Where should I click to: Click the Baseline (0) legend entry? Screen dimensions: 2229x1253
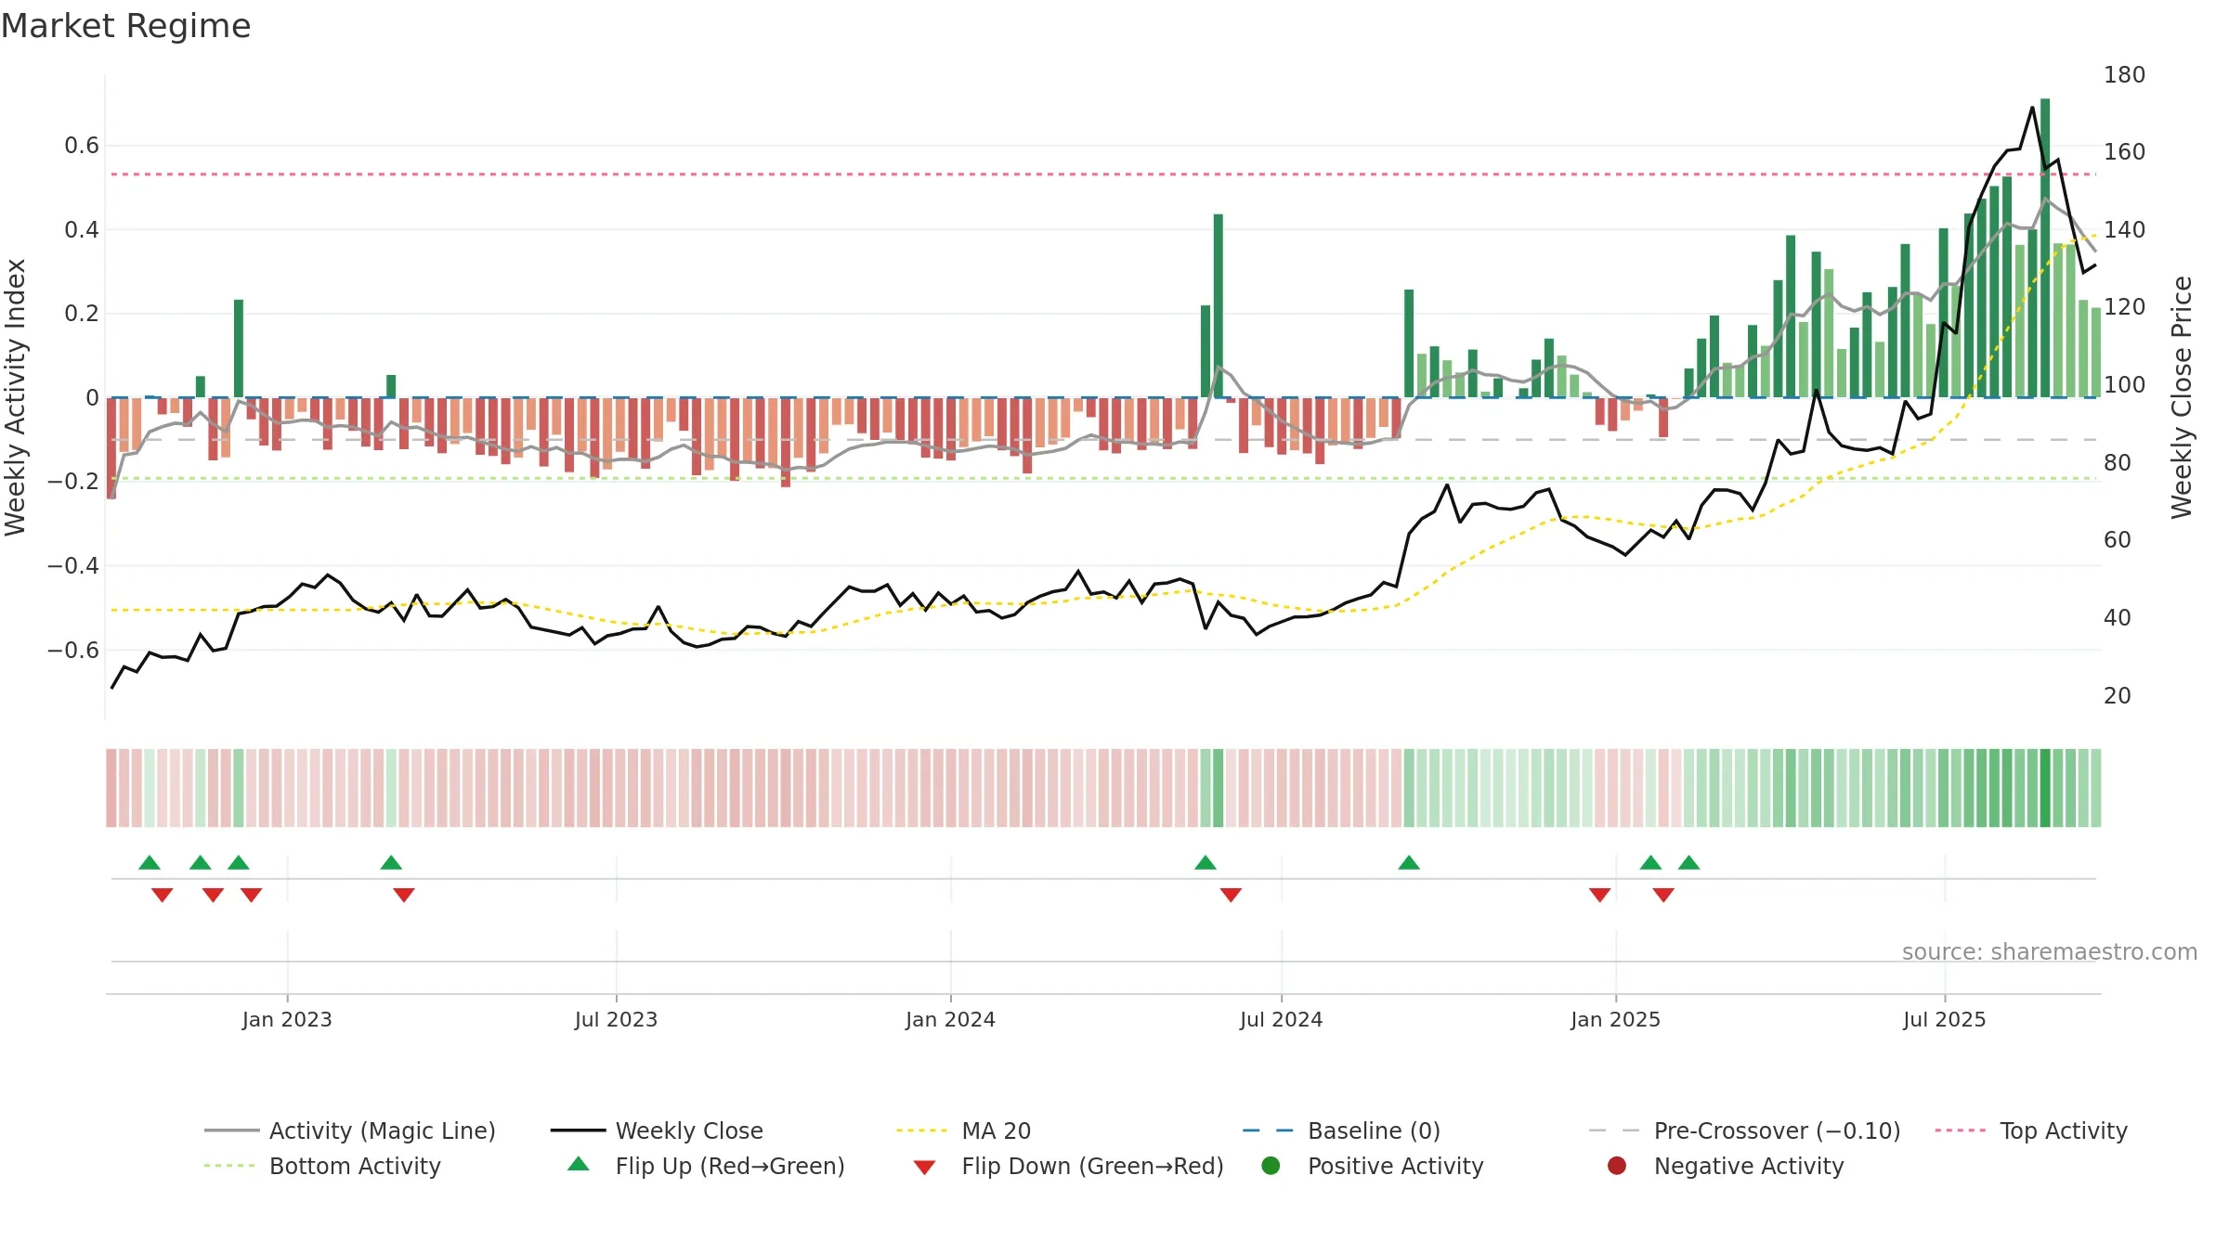coord(1341,1130)
